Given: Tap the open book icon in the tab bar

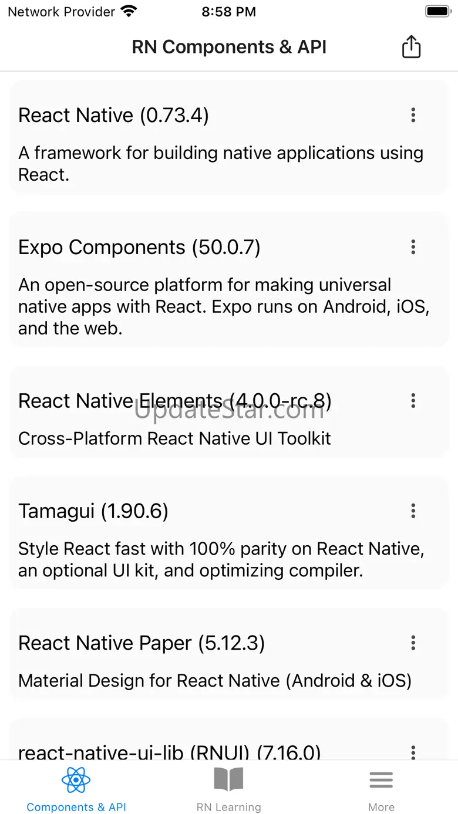Looking at the screenshot, I should [x=228, y=780].
